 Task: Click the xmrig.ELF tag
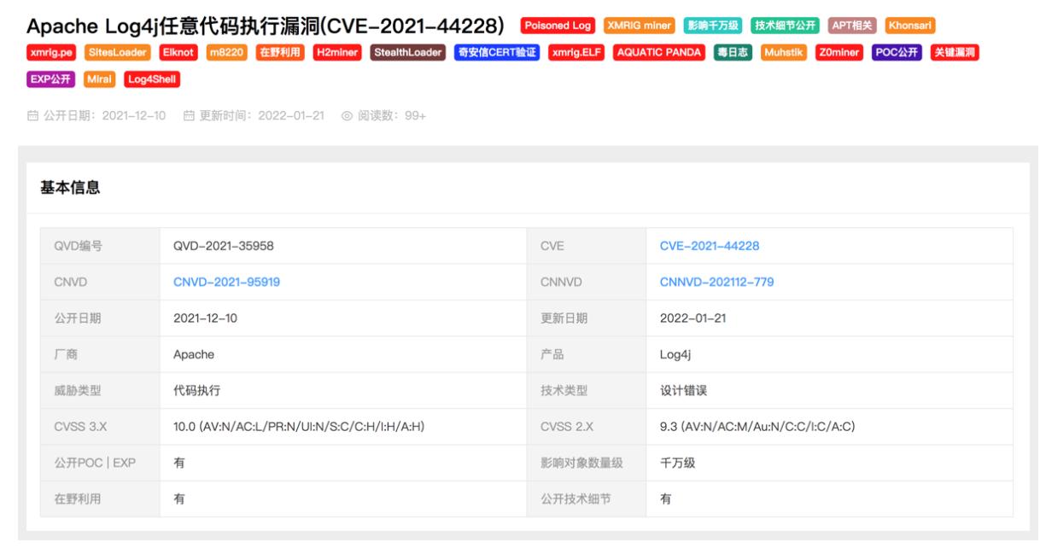(x=576, y=53)
